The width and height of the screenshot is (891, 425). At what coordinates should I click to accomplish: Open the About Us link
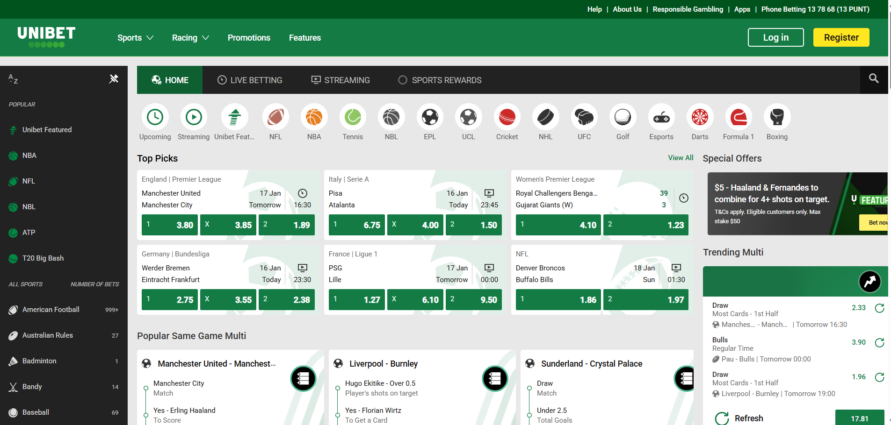coord(627,9)
